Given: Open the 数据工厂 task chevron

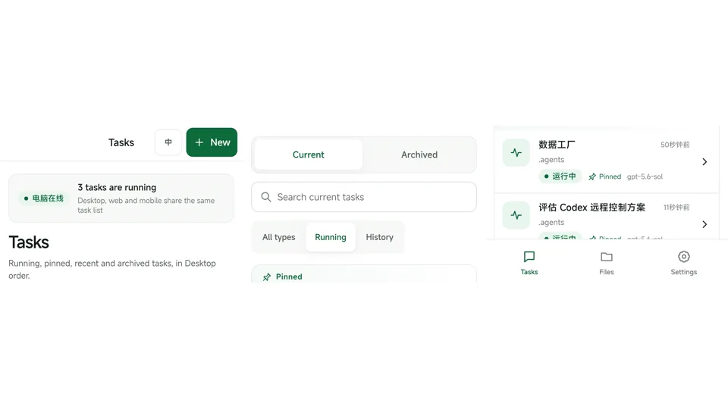Looking at the screenshot, I should [704, 162].
